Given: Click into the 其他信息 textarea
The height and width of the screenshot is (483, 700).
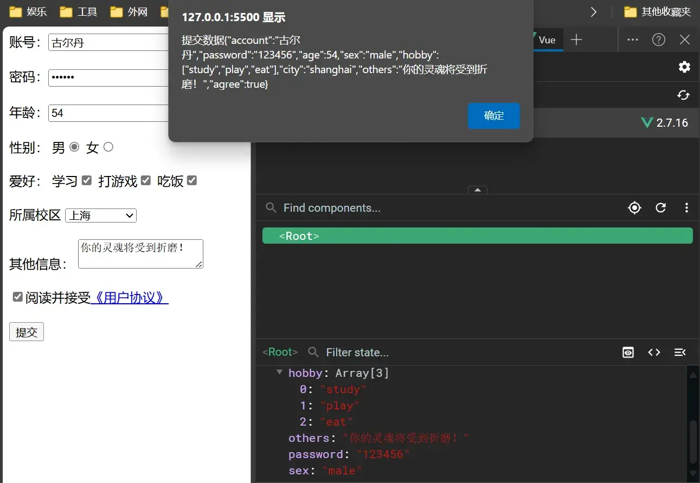Looking at the screenshot, I should 140,254.
